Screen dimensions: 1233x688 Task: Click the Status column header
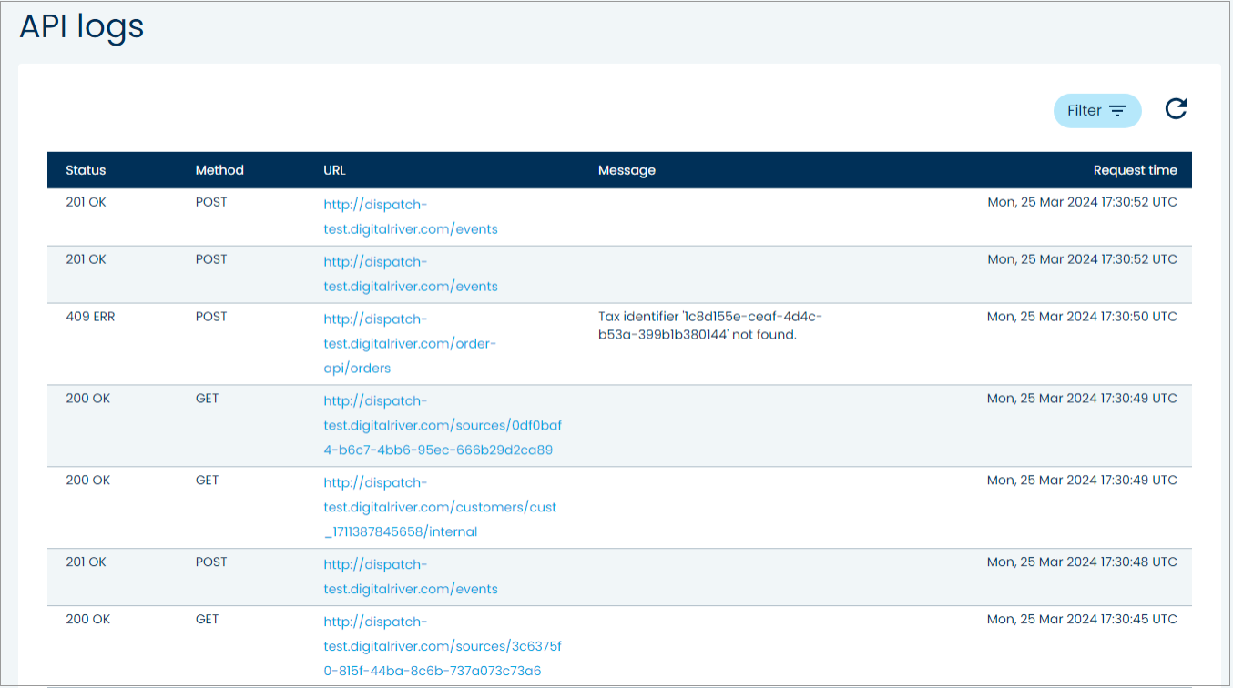pos(86,170)
